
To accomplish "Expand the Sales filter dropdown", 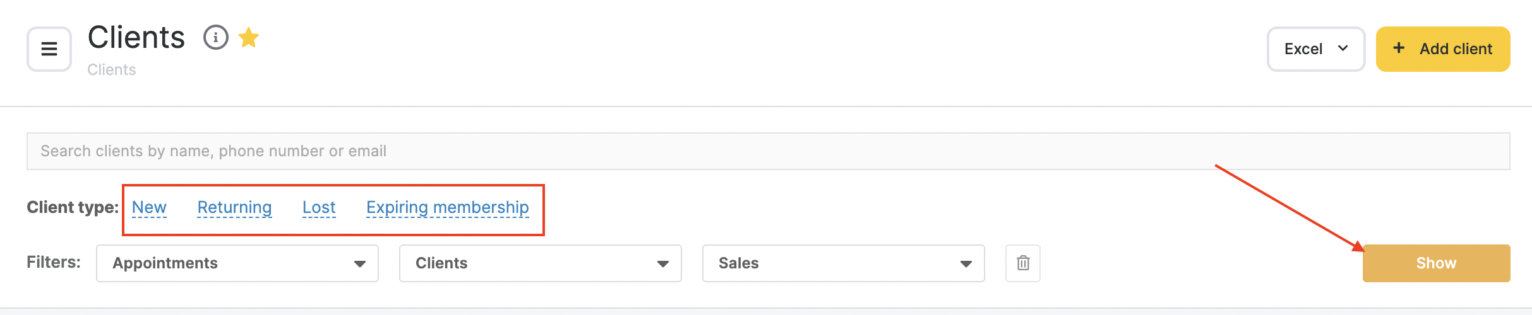I will (x=843, y=263).
